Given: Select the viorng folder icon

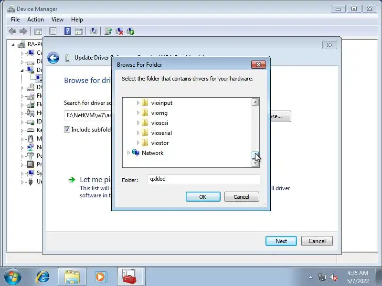Looking at the screenshot, I should (145, 112).
